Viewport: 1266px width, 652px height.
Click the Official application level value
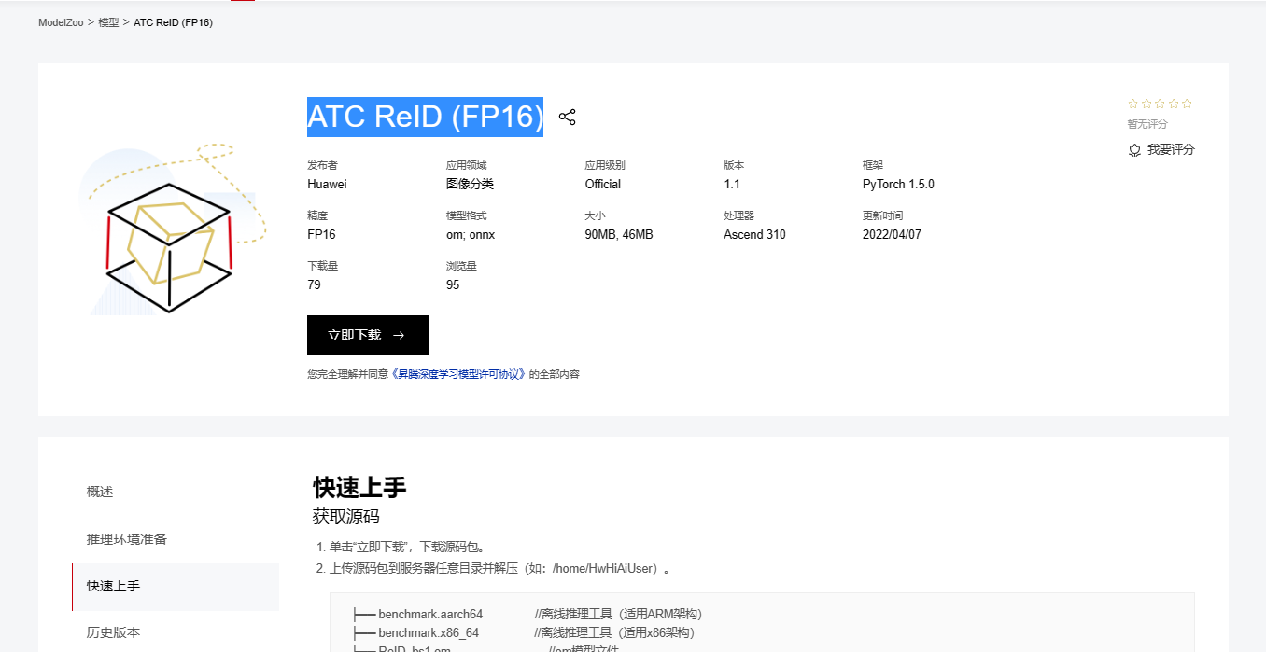coord(603,184)
